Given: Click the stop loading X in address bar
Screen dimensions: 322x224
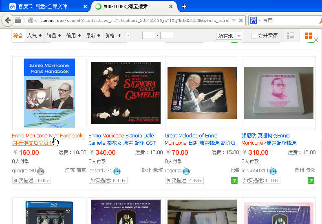Looking at the screenshot, I should (241, 20).
